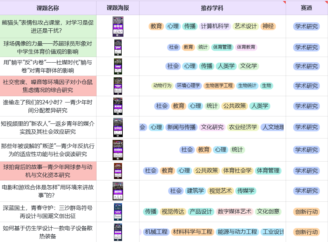The image size is (328, 242).
Task: Click the red folded corner at top right
Action: (x=325, y=3)
